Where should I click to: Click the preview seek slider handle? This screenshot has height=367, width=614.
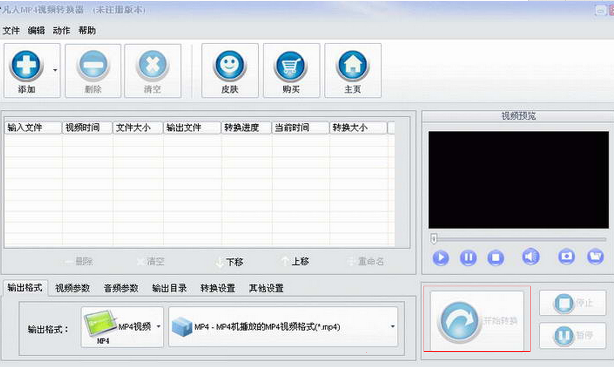coord(434,238)
